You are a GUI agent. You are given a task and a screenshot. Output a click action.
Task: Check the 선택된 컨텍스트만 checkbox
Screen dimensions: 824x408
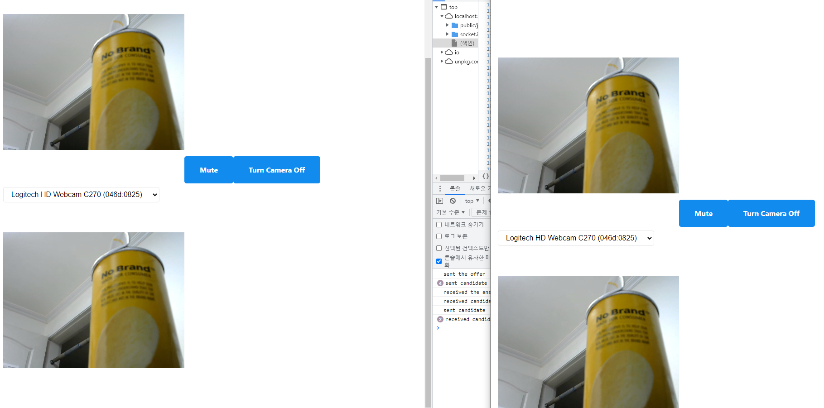tap(439, 248)
